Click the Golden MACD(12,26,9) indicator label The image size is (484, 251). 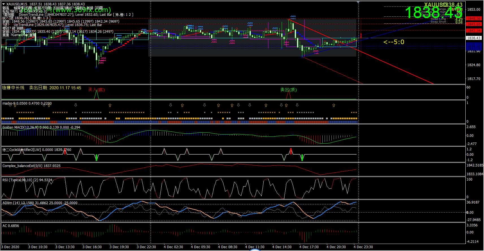(x=41, y=127)
